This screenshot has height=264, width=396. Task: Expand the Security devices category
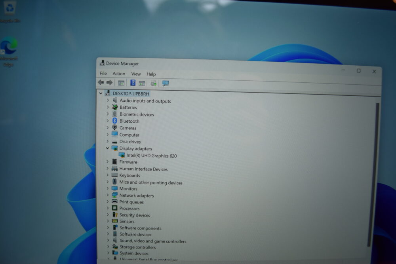click(108, 215)
